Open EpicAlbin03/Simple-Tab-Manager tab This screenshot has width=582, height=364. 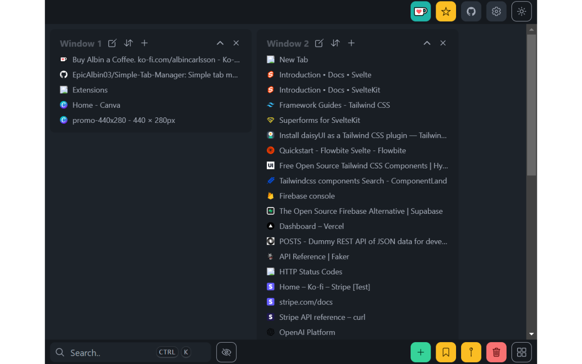pos(150,75)
